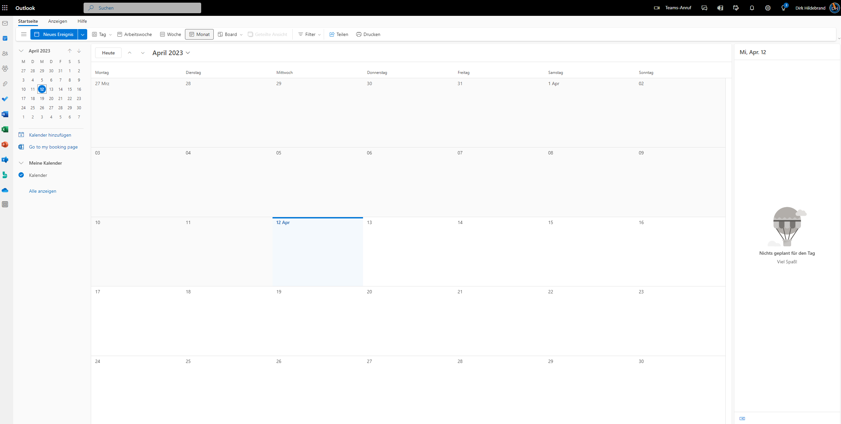Launch Word from the sidebar
This screenshot has height=424, width=841.
[x=5, y=114]
